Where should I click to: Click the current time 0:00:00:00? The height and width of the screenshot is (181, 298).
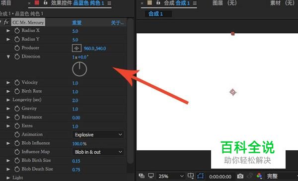(x=220, y=177)
